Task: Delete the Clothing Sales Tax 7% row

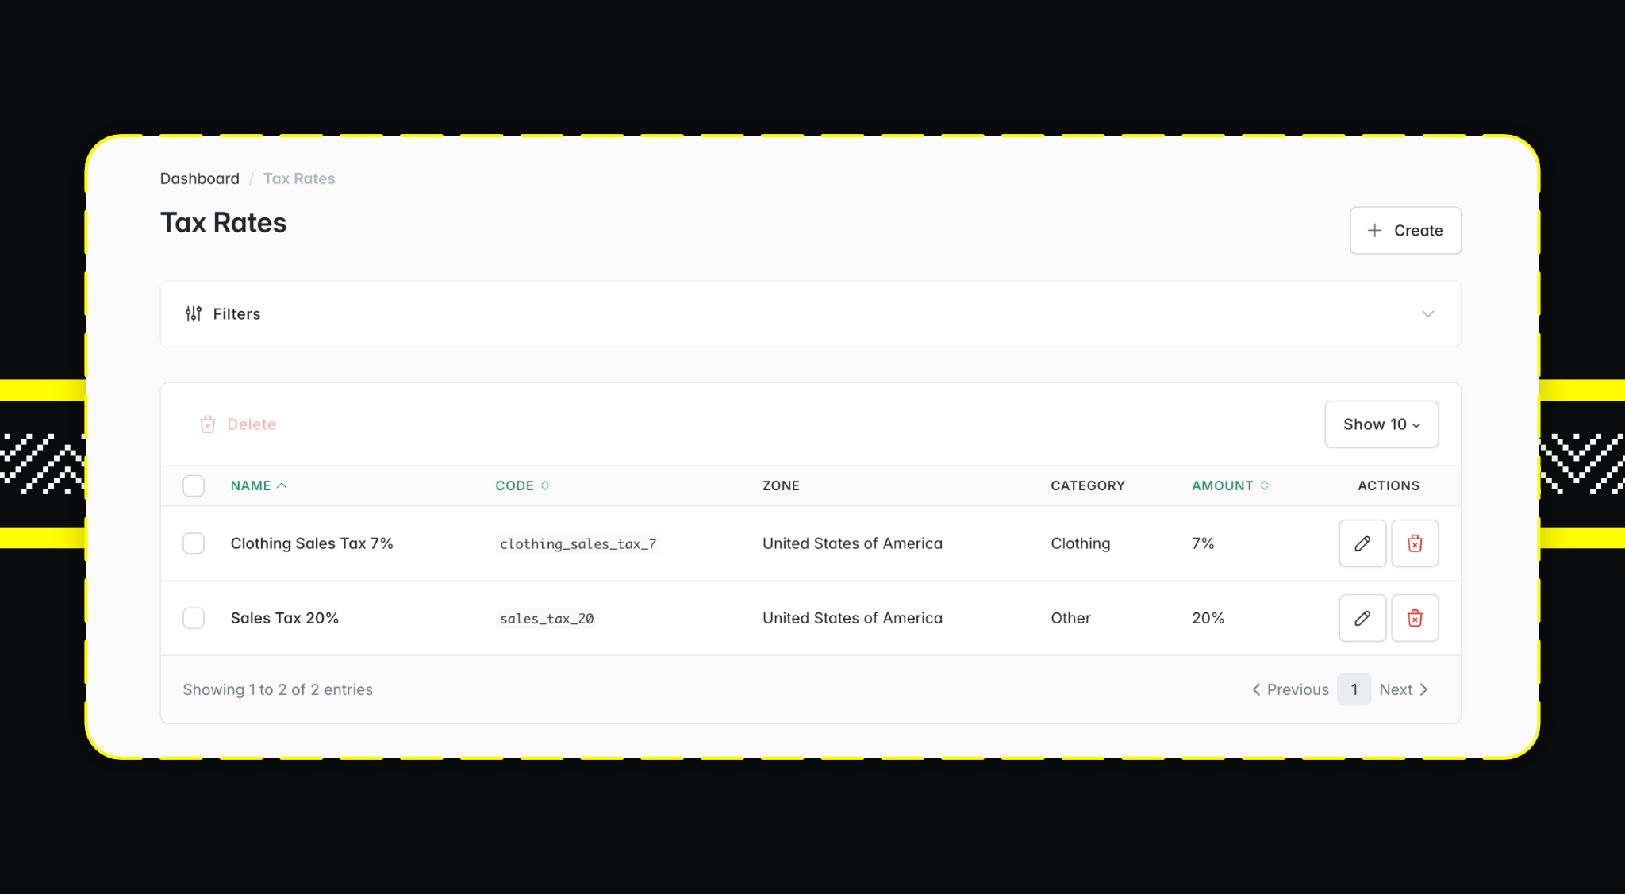Action: click(x=1415, y=543)
